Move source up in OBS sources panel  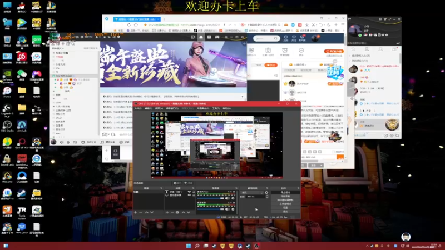[184, 212]
